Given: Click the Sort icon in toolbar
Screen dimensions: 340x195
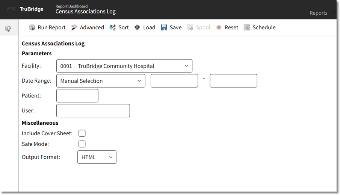Looking at the screenshot, I should 113,27.
